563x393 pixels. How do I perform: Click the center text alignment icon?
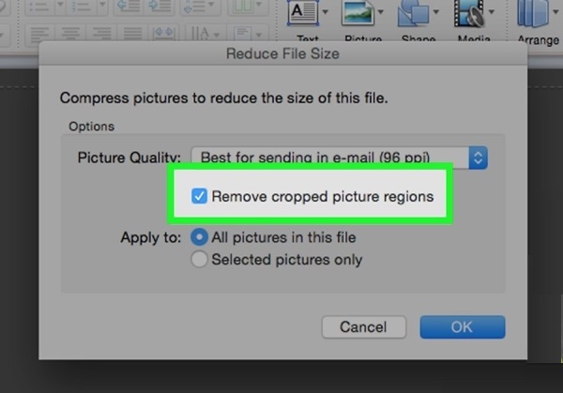(x=68, y=35)
